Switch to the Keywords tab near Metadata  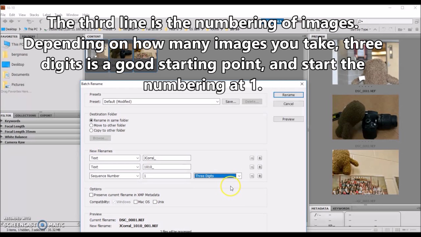tap(341, 208)
